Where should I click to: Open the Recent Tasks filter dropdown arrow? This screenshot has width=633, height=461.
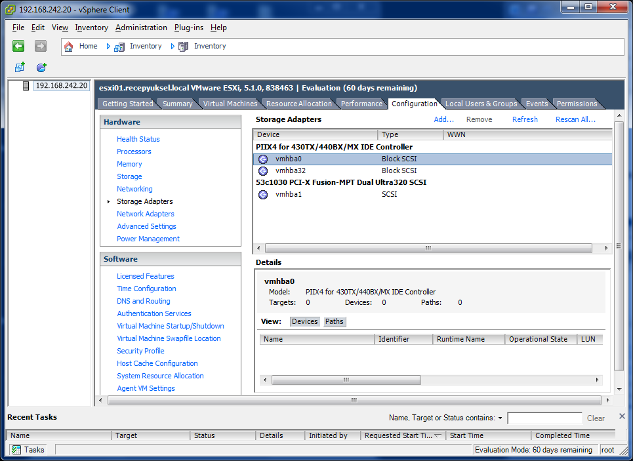point(500,418)
